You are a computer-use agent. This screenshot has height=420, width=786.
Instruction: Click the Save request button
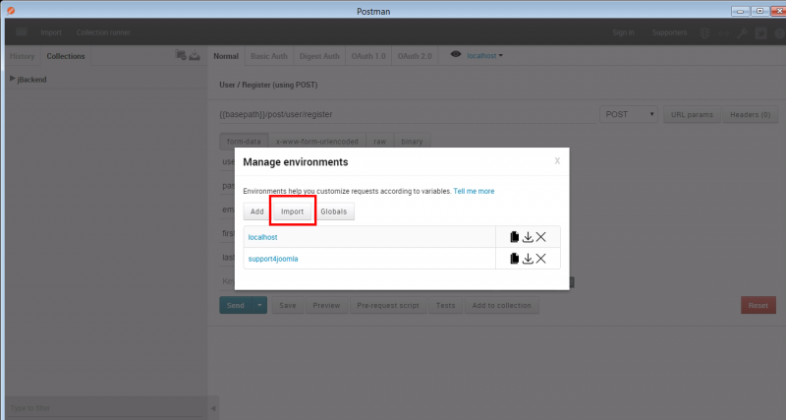pos(288,305)
